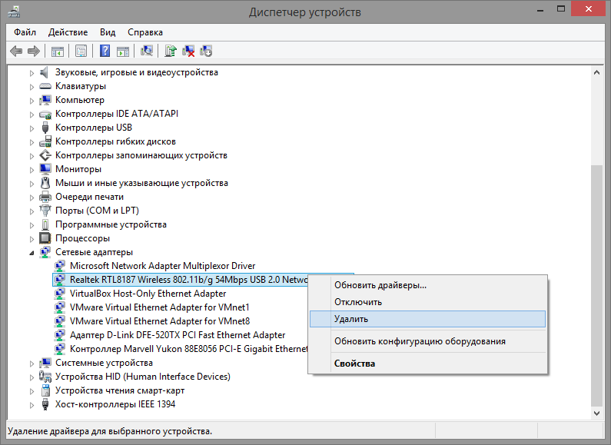Expand the Программные устройства node arrow
The height and width of the screenshot is (445, 611).
pos(32,225)
